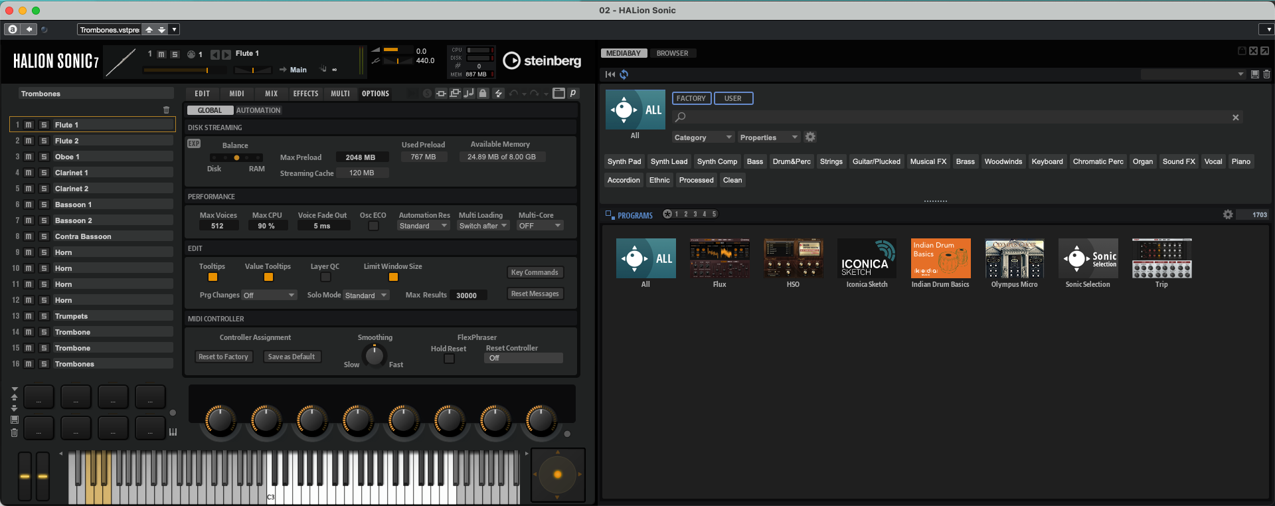Open the Multi Loading dropdown

483,226
